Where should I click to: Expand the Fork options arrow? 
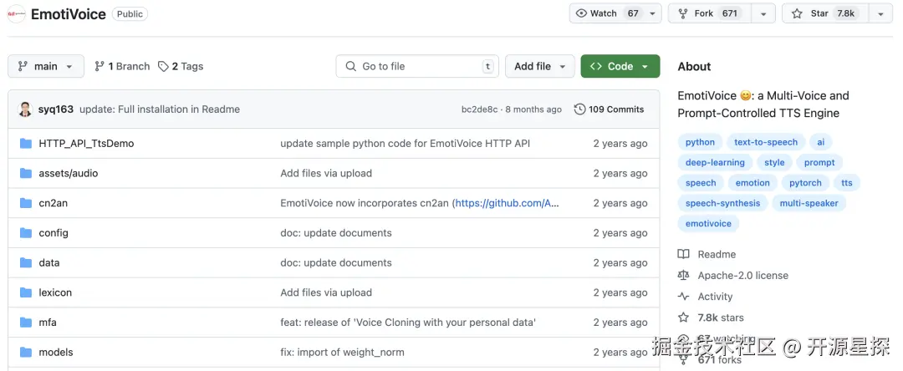763,13
